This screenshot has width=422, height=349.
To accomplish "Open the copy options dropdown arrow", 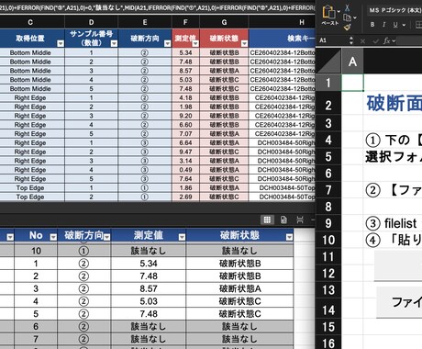I will click(x=355, y=17).
